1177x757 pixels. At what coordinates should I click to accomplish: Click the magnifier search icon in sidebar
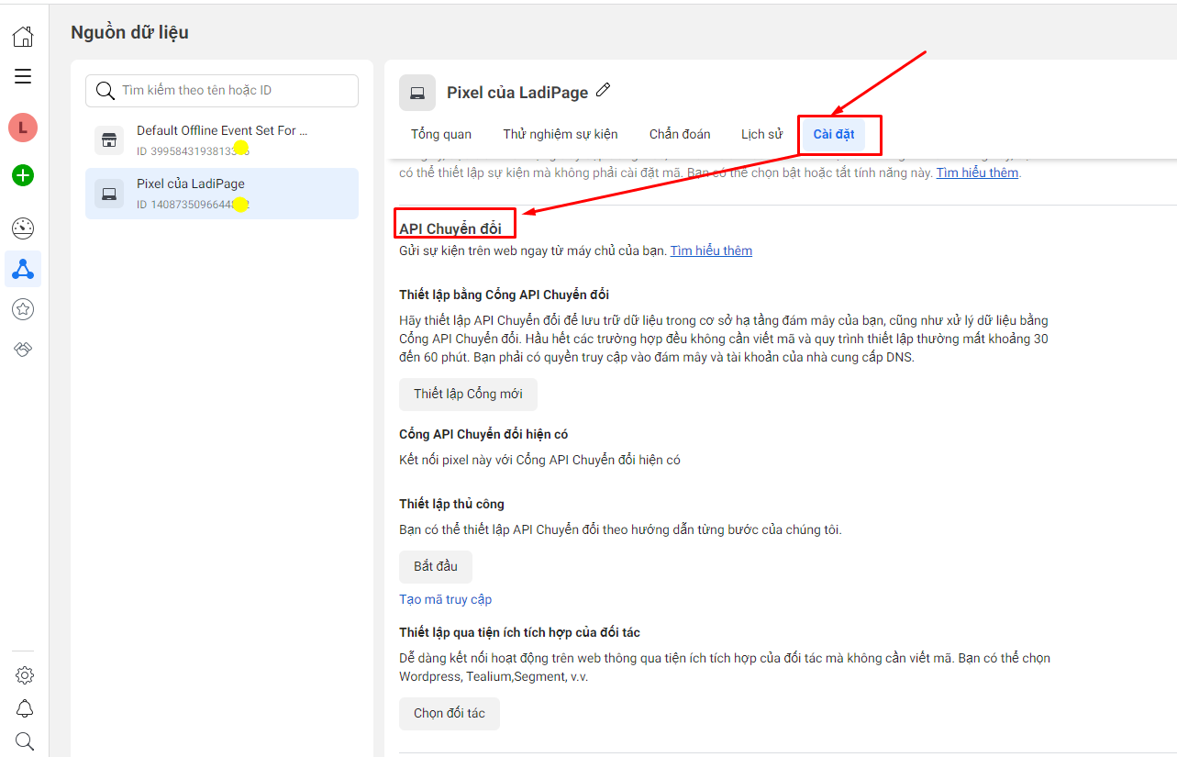click(25, 740)
